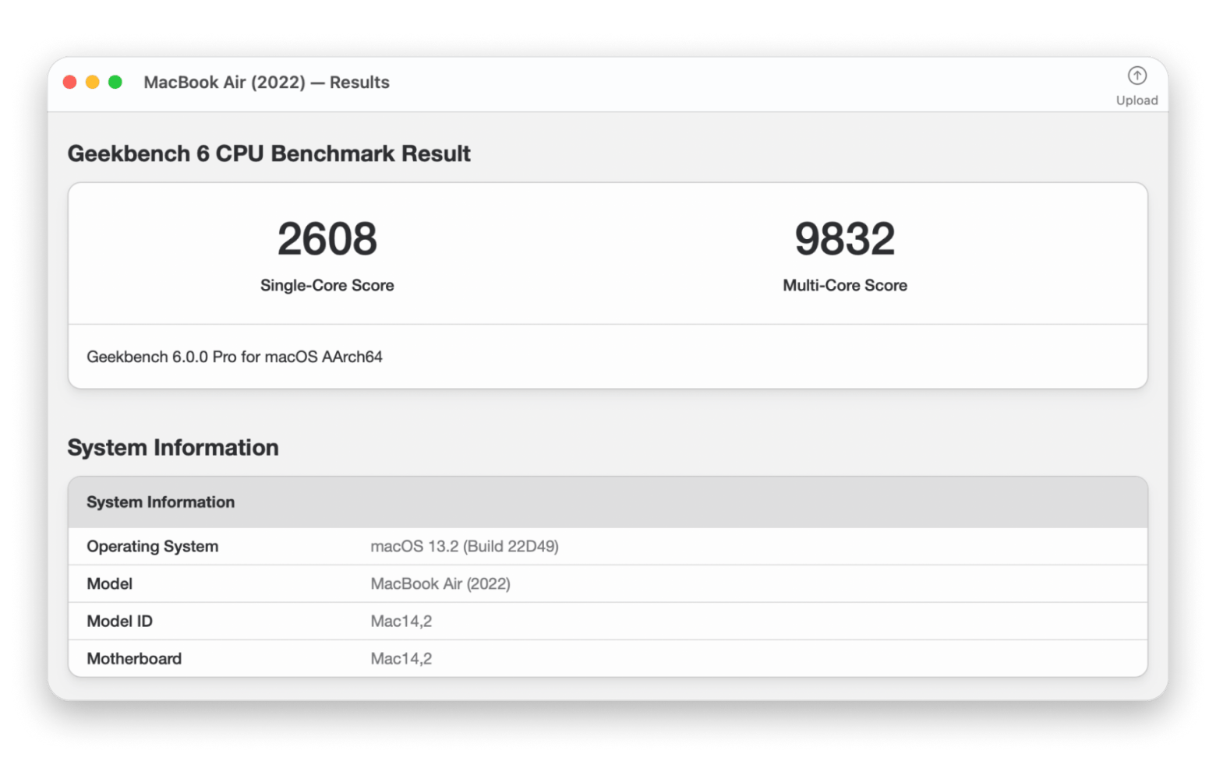This screenshot has width=1216, height=768.
Task: Select the multi-core score 9832
Action: 844,238
